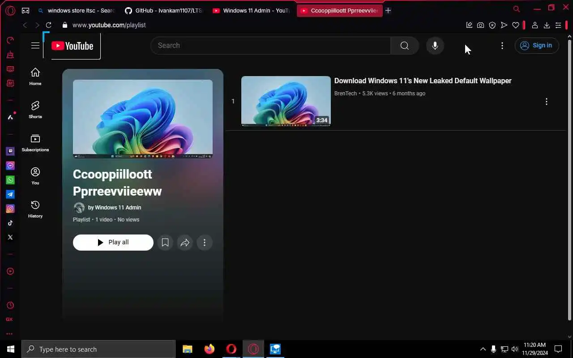Reload the page
The image size is (573, 358).
pyautogui.click(x=49, y=25)
